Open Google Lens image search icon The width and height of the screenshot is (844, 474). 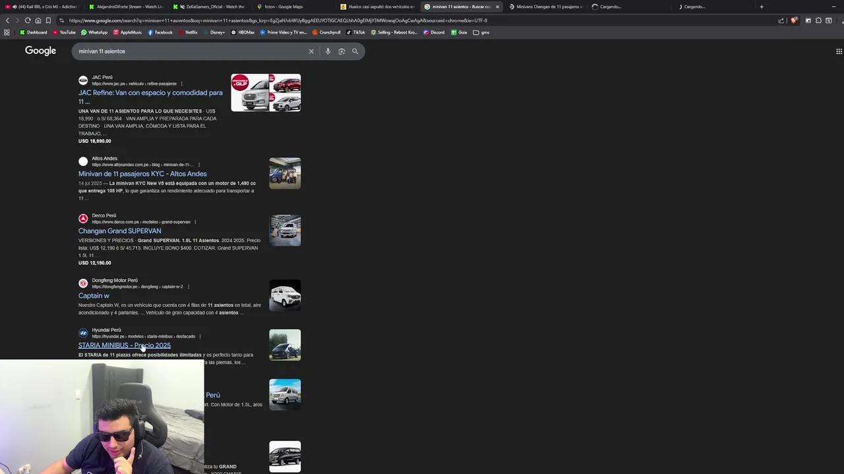click(342, 51)
